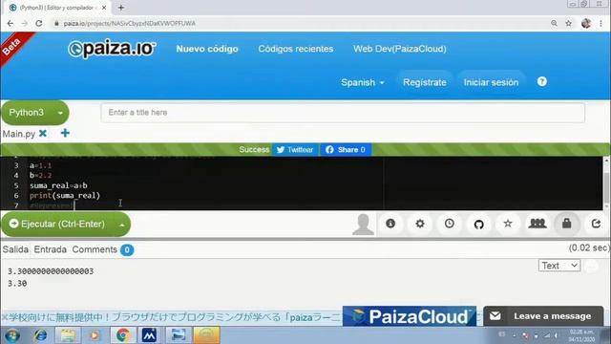Click the Facebook Share button
Viewport: 611px width, 344px height.
(x=346, y=150)
